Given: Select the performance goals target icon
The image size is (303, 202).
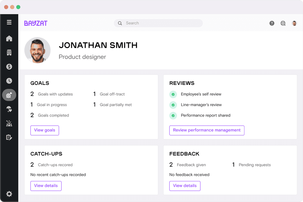Looking at the screenshot, I should [9, 95].
